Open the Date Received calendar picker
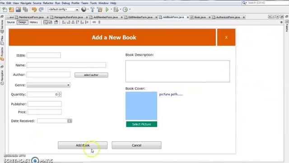Viewport: 289px width, 163px height. pos(70,121)
